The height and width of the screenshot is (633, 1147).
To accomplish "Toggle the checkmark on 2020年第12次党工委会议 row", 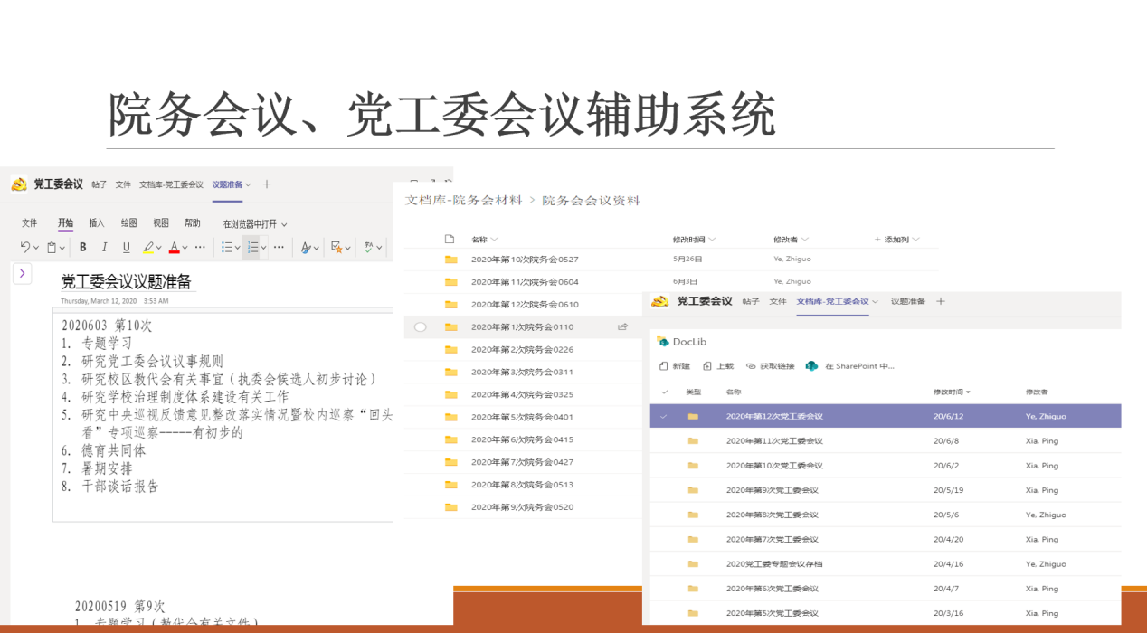I will click(x=664, y=416).
